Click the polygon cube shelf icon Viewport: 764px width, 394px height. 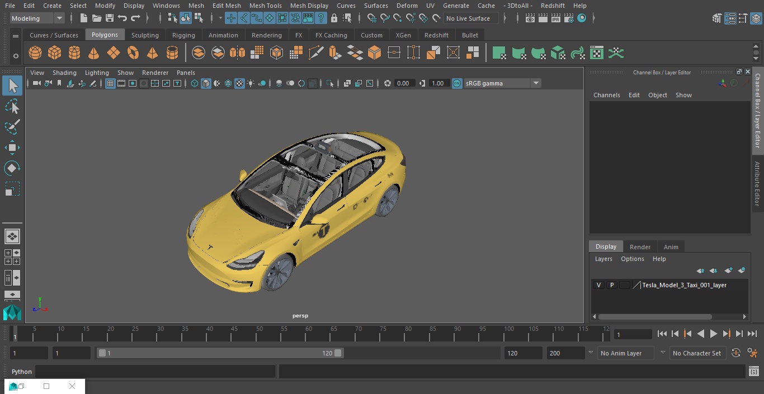click(55, 53)
